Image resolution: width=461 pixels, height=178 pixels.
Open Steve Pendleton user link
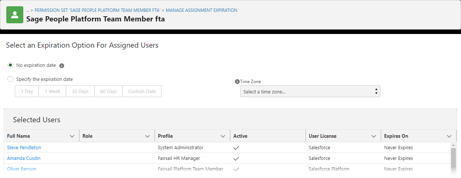24,148
